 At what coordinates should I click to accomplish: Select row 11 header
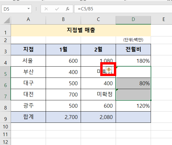click(5, 134)
